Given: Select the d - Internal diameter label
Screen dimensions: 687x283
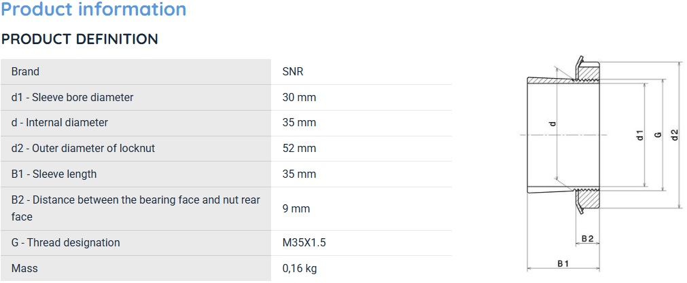Looking at the screenshot, I should (60, 122).
